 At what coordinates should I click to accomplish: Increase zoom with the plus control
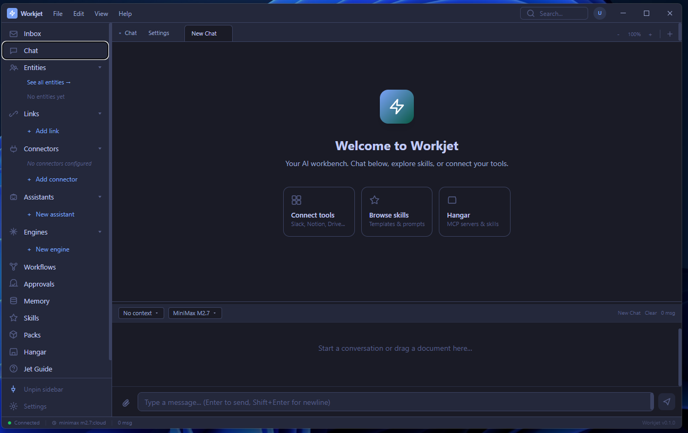point(650,33)
